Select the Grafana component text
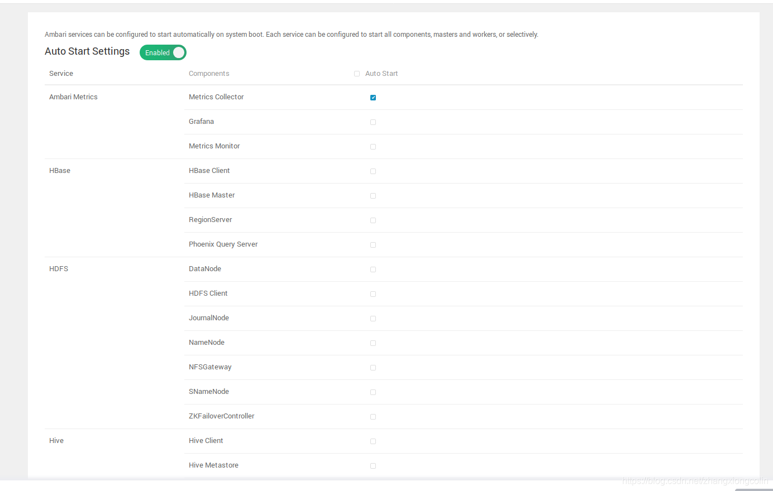This screenshot has width=773, height=491. (201, 122)
